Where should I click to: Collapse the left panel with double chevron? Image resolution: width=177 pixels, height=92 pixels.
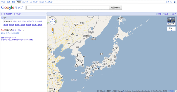46,14
